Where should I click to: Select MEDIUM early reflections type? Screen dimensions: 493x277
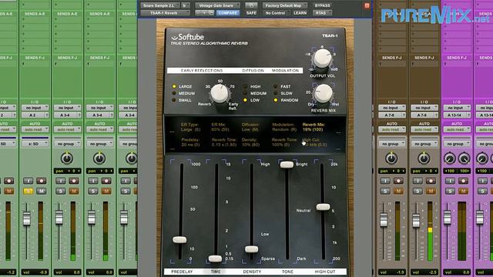[183, 93]
